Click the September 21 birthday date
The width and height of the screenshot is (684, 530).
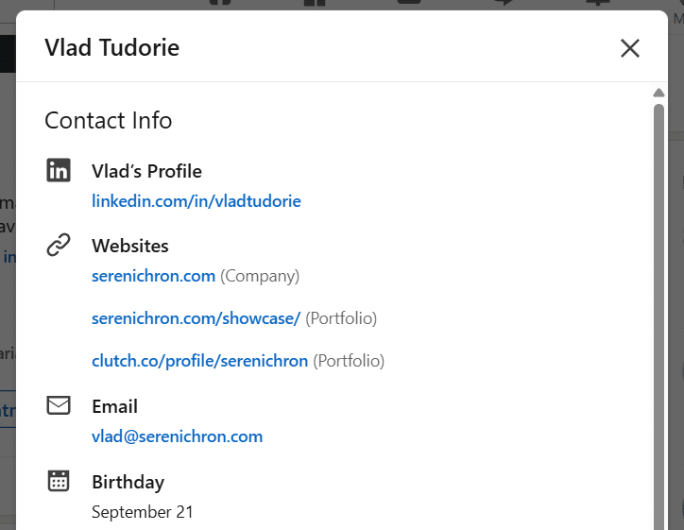pos(143,512)
